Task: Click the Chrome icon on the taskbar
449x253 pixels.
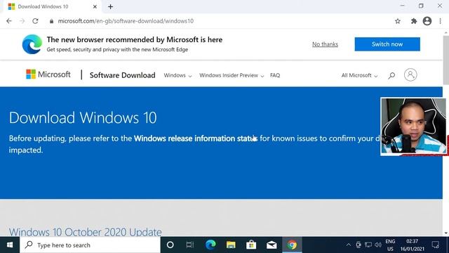Action: pyautogui.click(x=292, y=245)
